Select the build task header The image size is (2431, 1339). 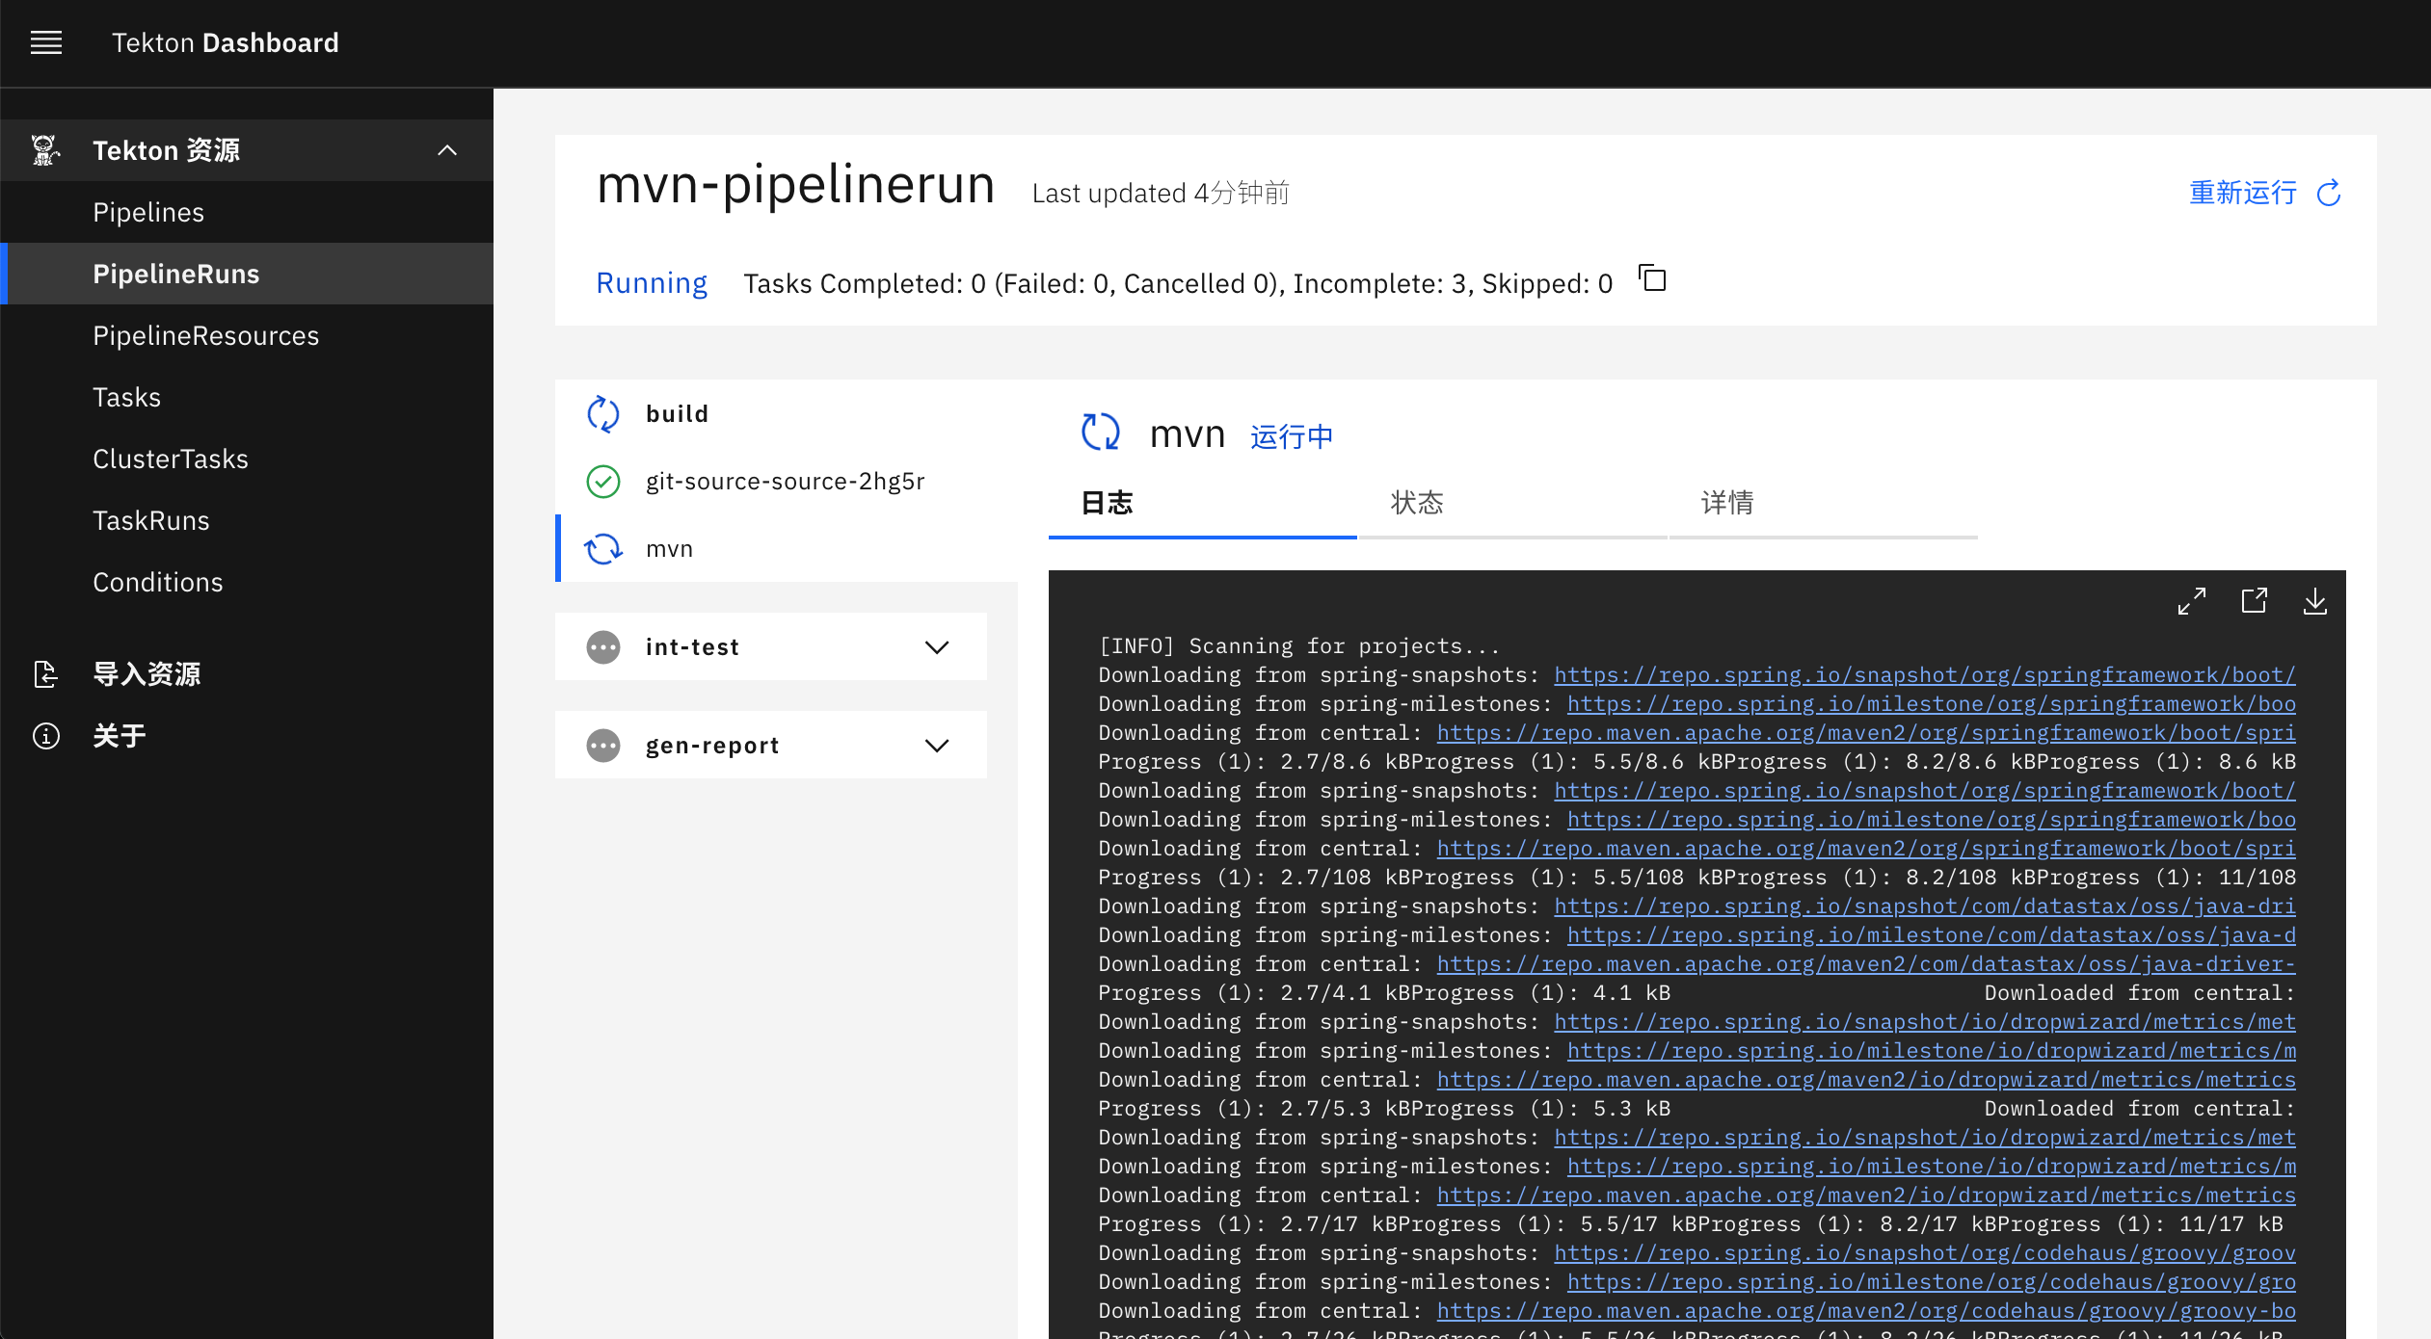pos(677,414)
